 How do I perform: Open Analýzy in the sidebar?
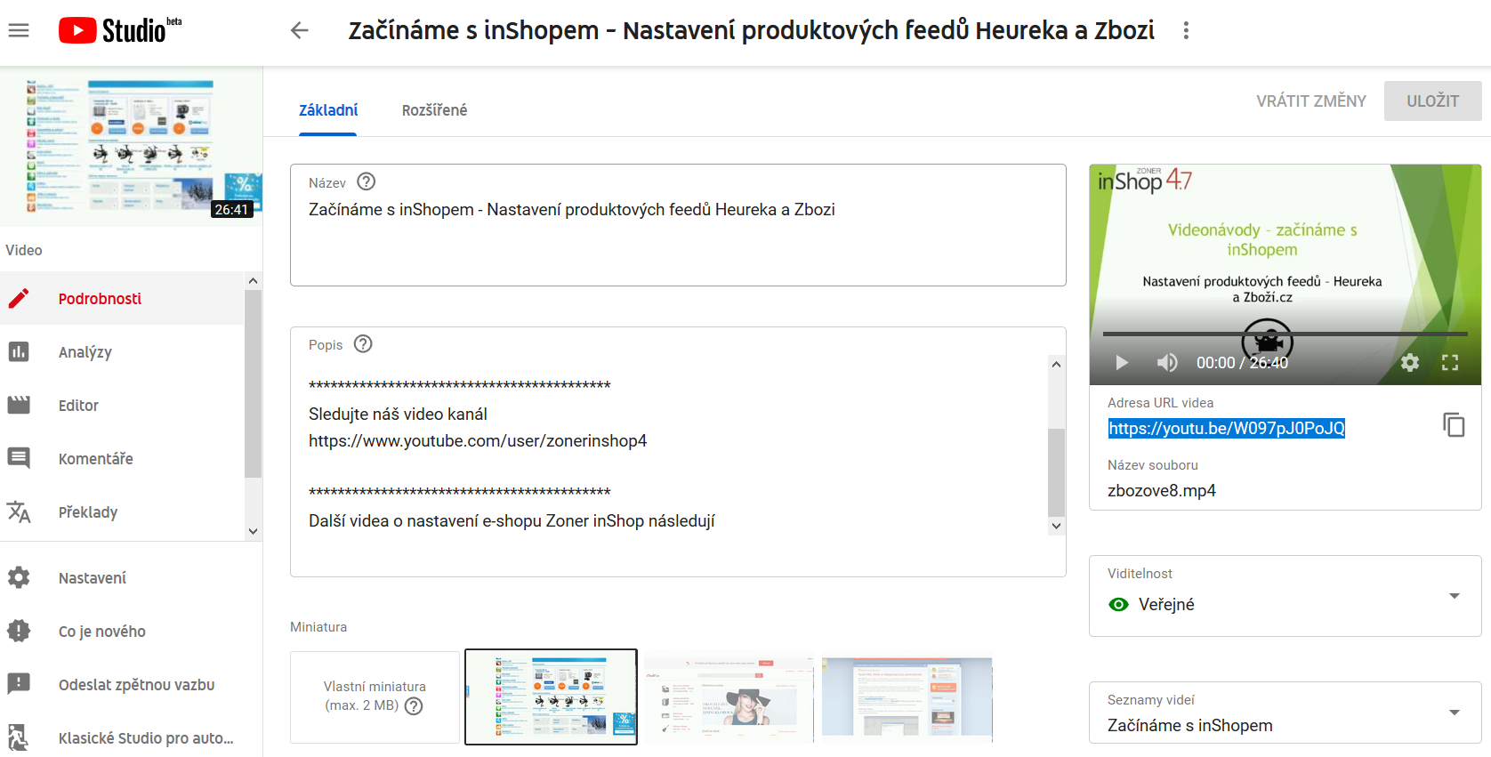(x=85, y=352)
